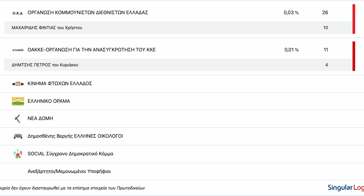Click the OAKKE party logo

click(x=18, y=50)
